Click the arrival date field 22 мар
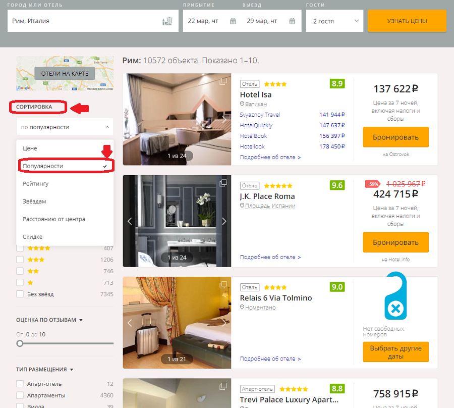The width and height of the screenshot is (454, 408). [x=212, y=21]
